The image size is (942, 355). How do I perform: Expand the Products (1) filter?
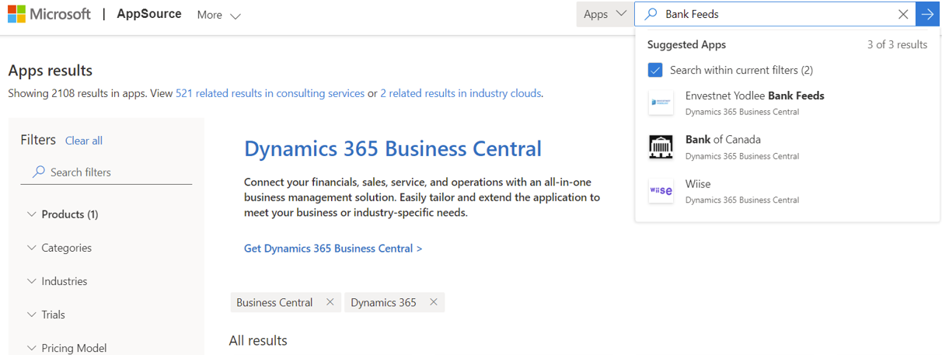[x=63, y=214]
